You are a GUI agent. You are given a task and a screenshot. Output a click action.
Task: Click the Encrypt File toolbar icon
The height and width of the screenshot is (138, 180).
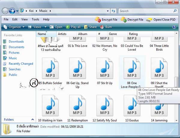pos(98,19)
